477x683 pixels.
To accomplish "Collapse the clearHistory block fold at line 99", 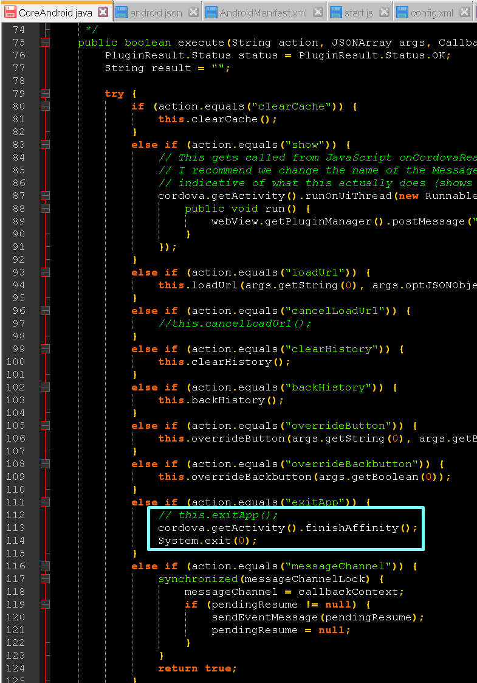I will 45,349.
